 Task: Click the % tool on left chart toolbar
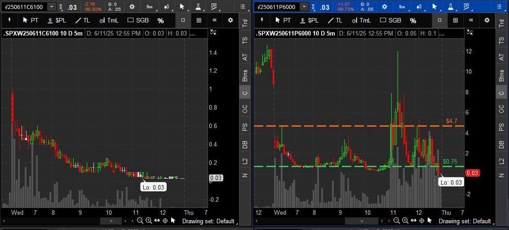tap(160, 20)
